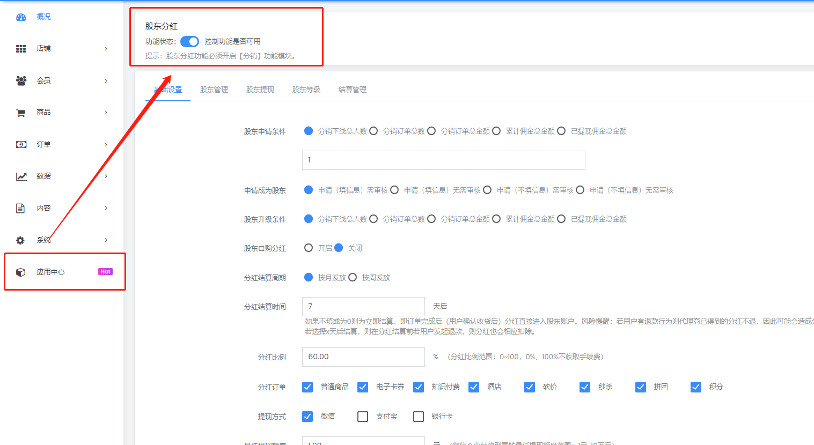Switch to the 股东提现 tab
The height and width of the screenshot is (445, 814).
260,90
